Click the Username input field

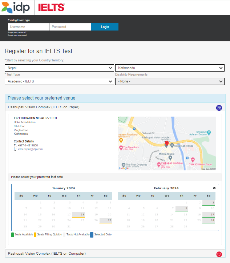[x=28, y=27]
